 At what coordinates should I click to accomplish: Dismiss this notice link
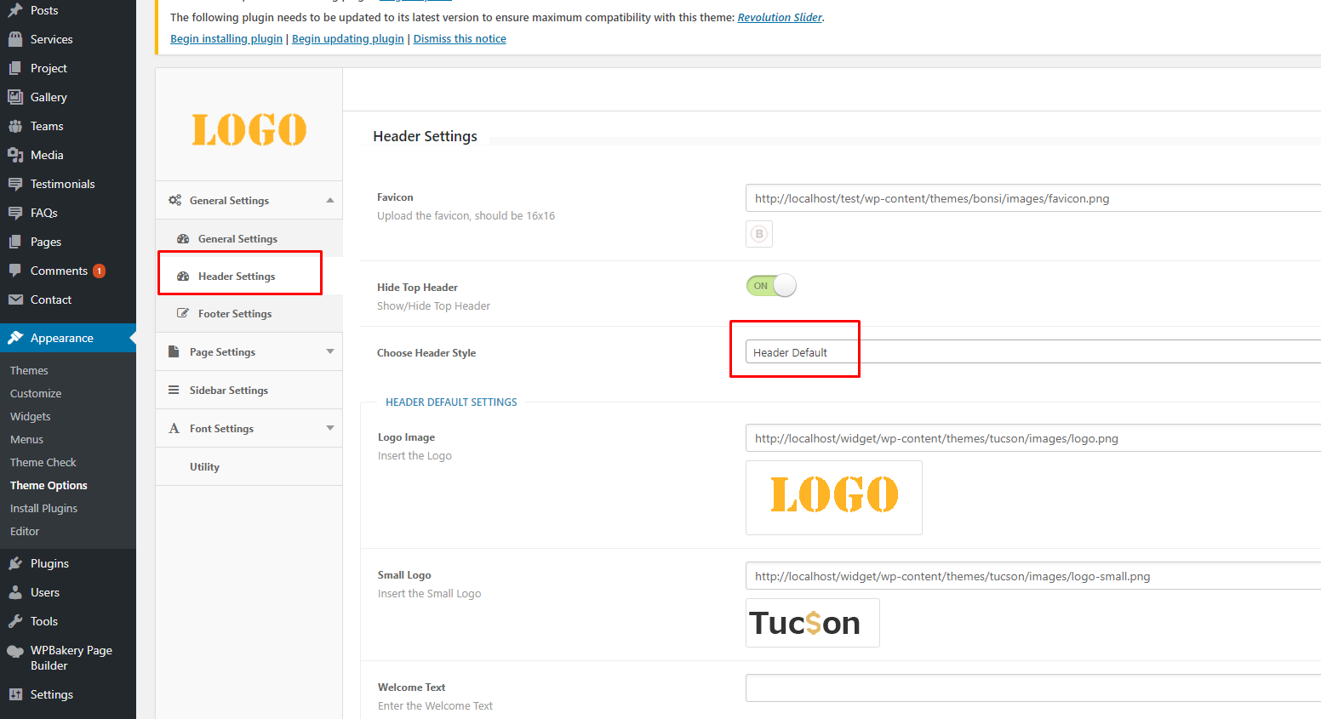460,39
